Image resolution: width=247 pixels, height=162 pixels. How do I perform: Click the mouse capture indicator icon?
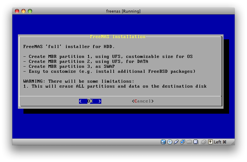(204, 142)
